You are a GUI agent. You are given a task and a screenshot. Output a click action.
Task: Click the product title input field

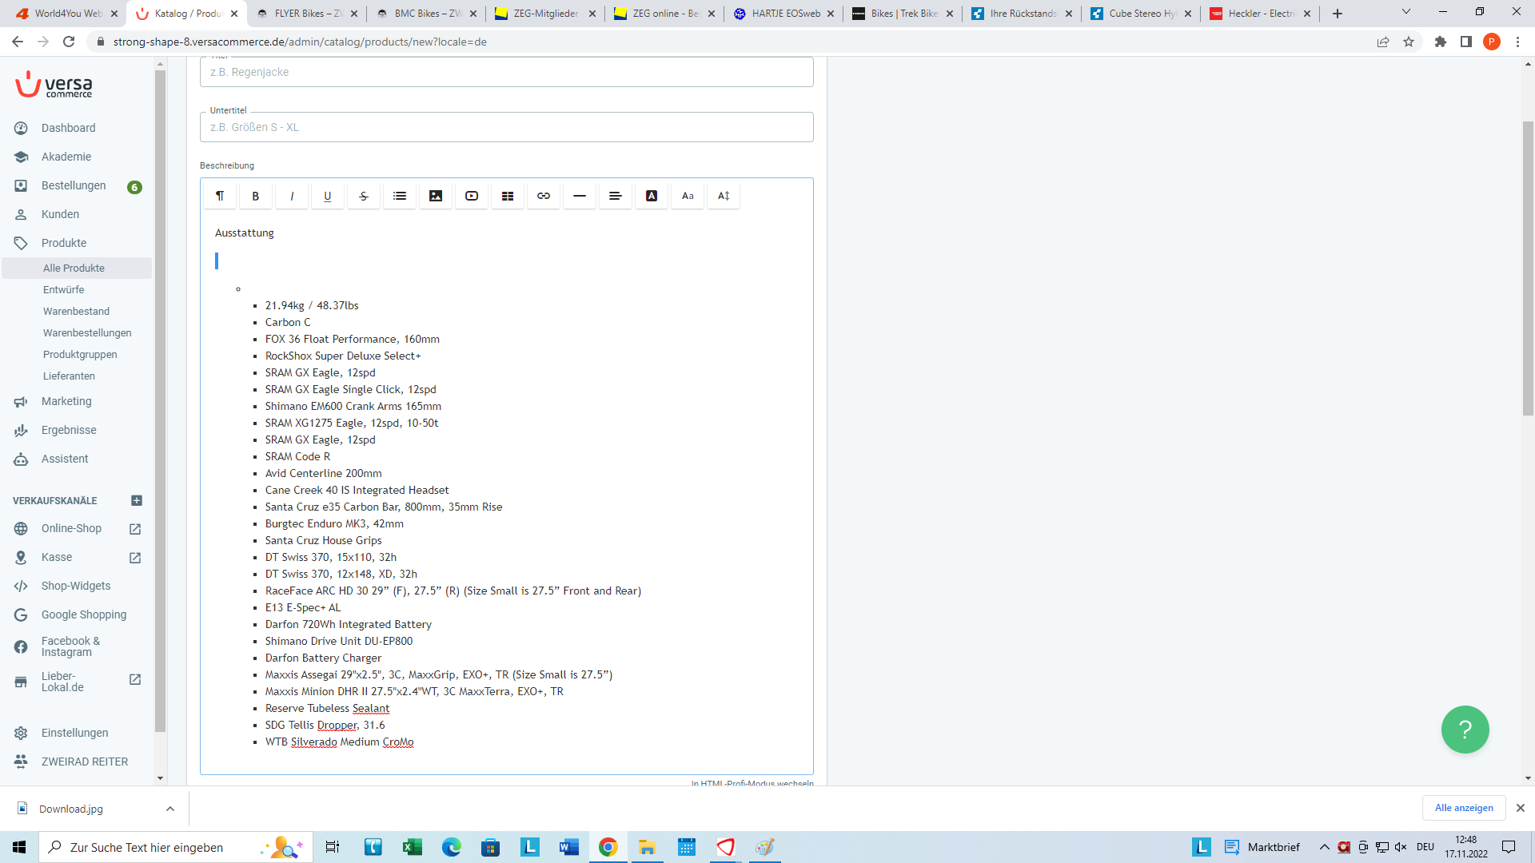point(507,72)
